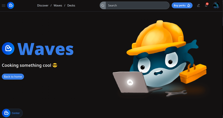Click the blue logo in top navbar

[10, 6]
